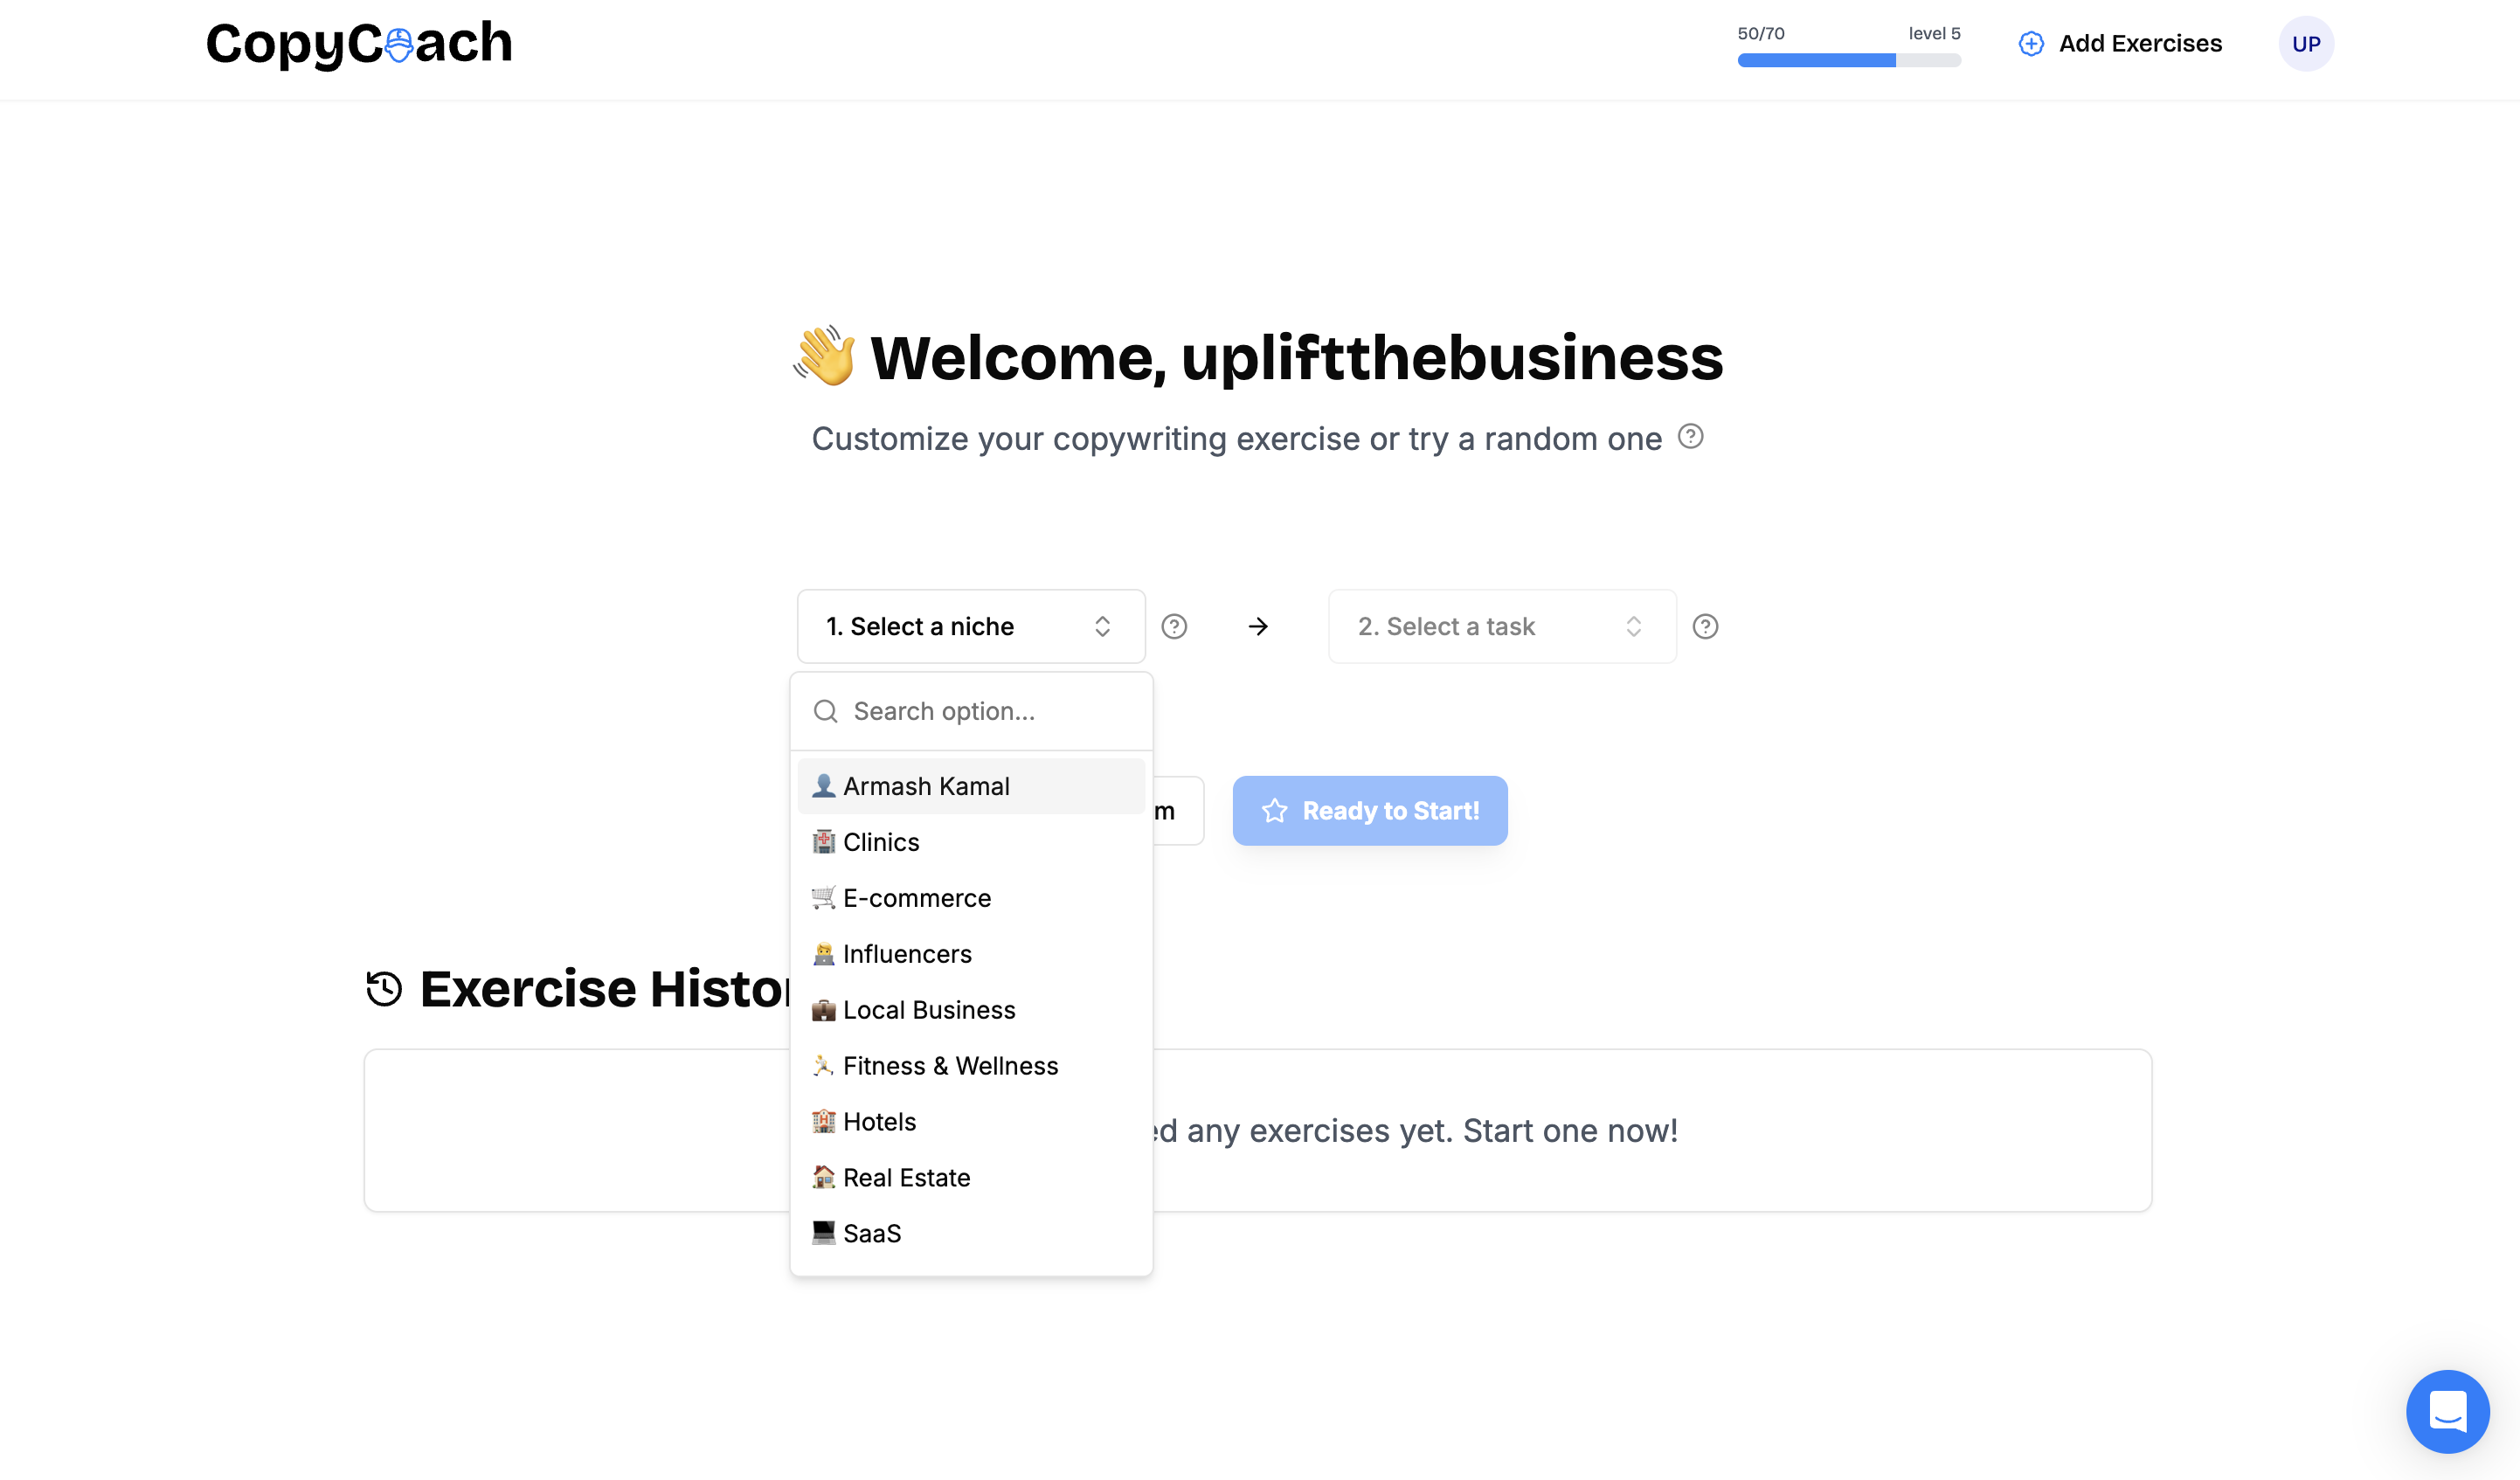Click the person icon beside Armash Kamal
Image resolution: width=2520 pixels, height=1480 pixels.
point(823,786)
